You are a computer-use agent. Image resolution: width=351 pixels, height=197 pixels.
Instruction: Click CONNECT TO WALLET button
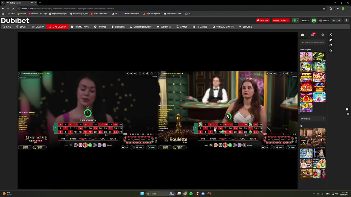click(281, 20)
